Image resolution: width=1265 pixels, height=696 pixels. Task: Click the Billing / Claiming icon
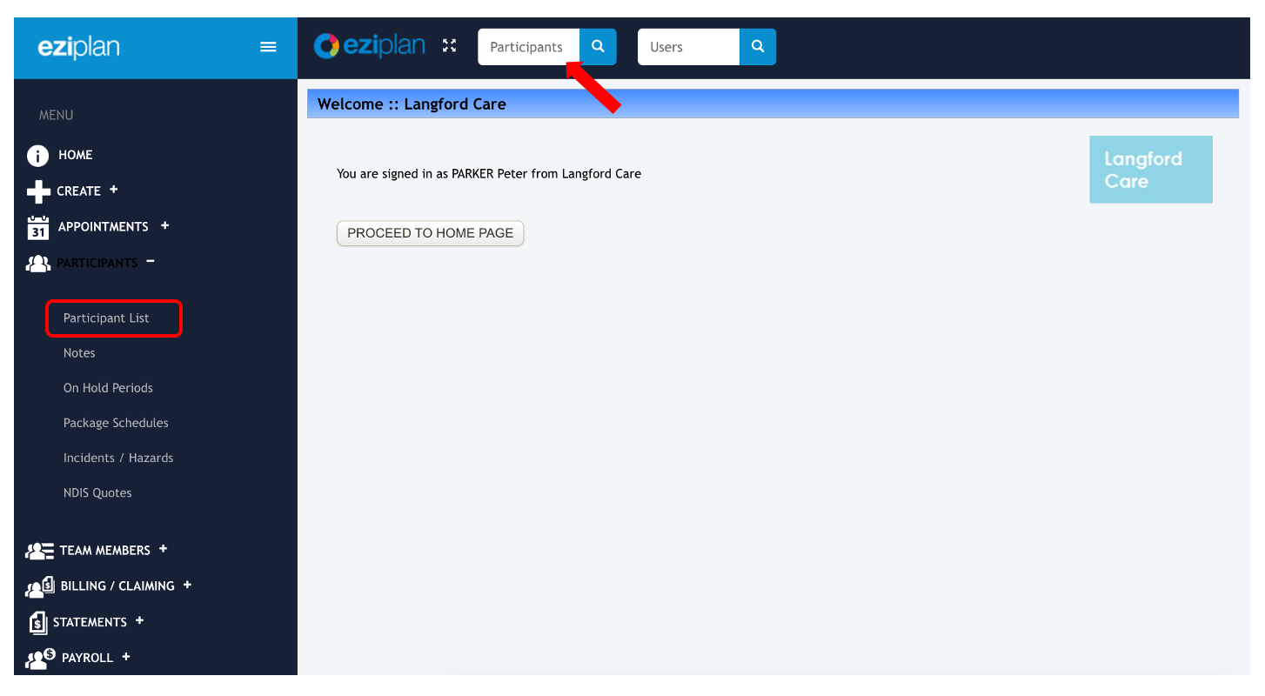click(40, 587)
